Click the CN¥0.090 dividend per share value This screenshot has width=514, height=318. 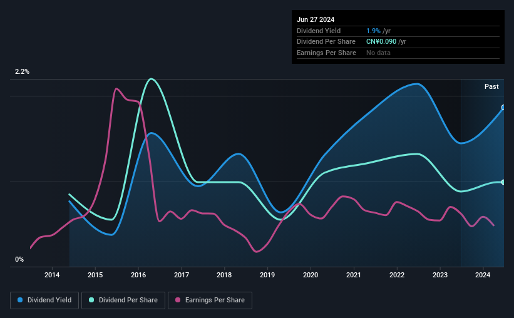(x=381, y=42)
